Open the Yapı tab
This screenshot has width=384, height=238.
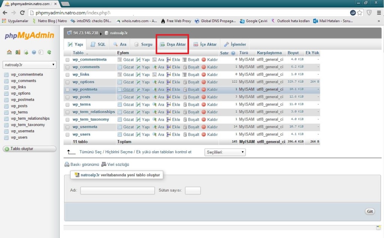tap(75, 44)
